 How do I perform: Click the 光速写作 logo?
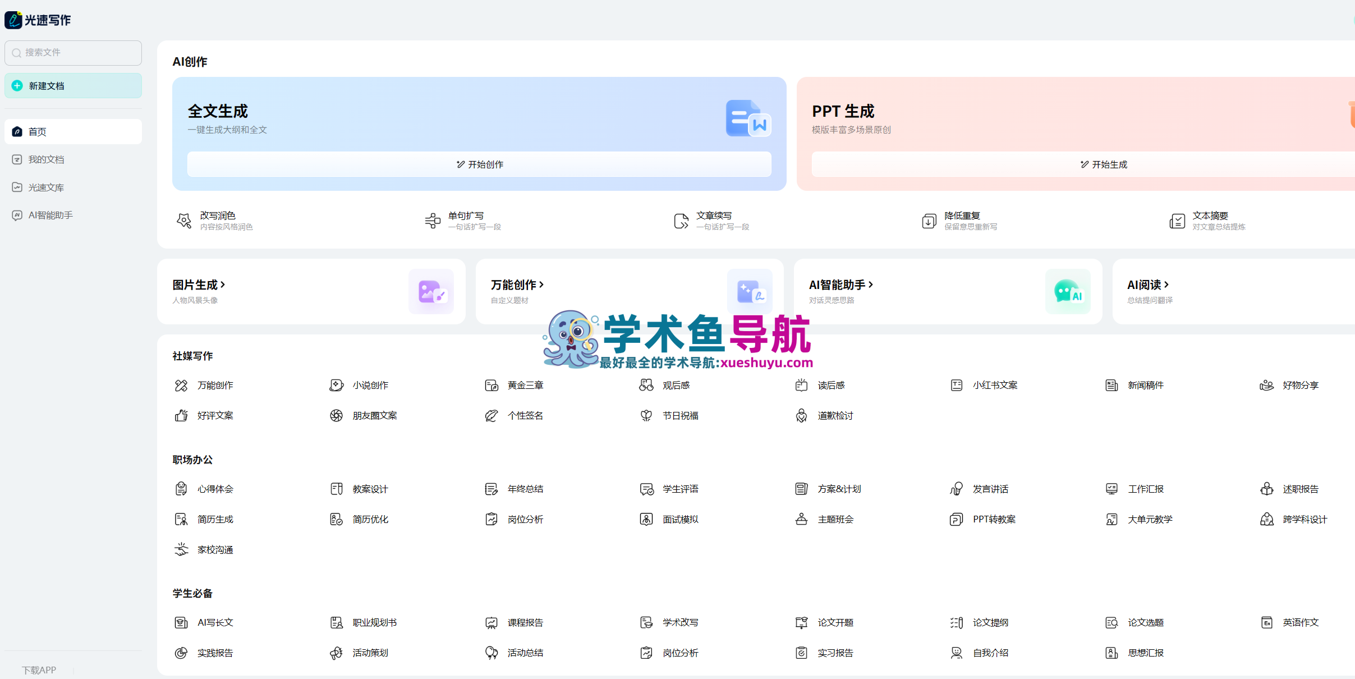point(38,20)
